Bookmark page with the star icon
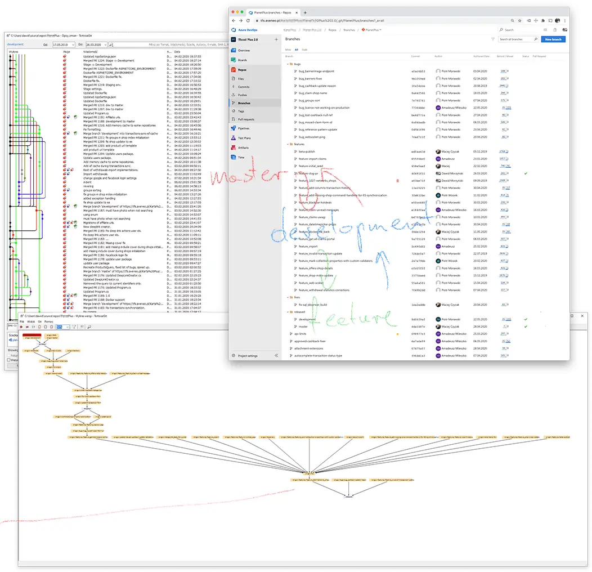The image size is (592, 572). tap(520, 21)
